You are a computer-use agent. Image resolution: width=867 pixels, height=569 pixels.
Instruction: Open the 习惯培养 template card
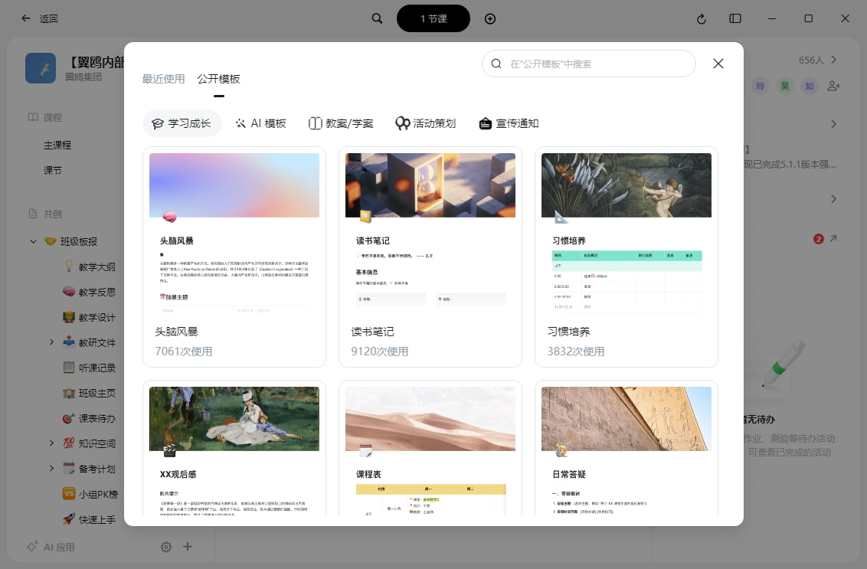[627, 257]
